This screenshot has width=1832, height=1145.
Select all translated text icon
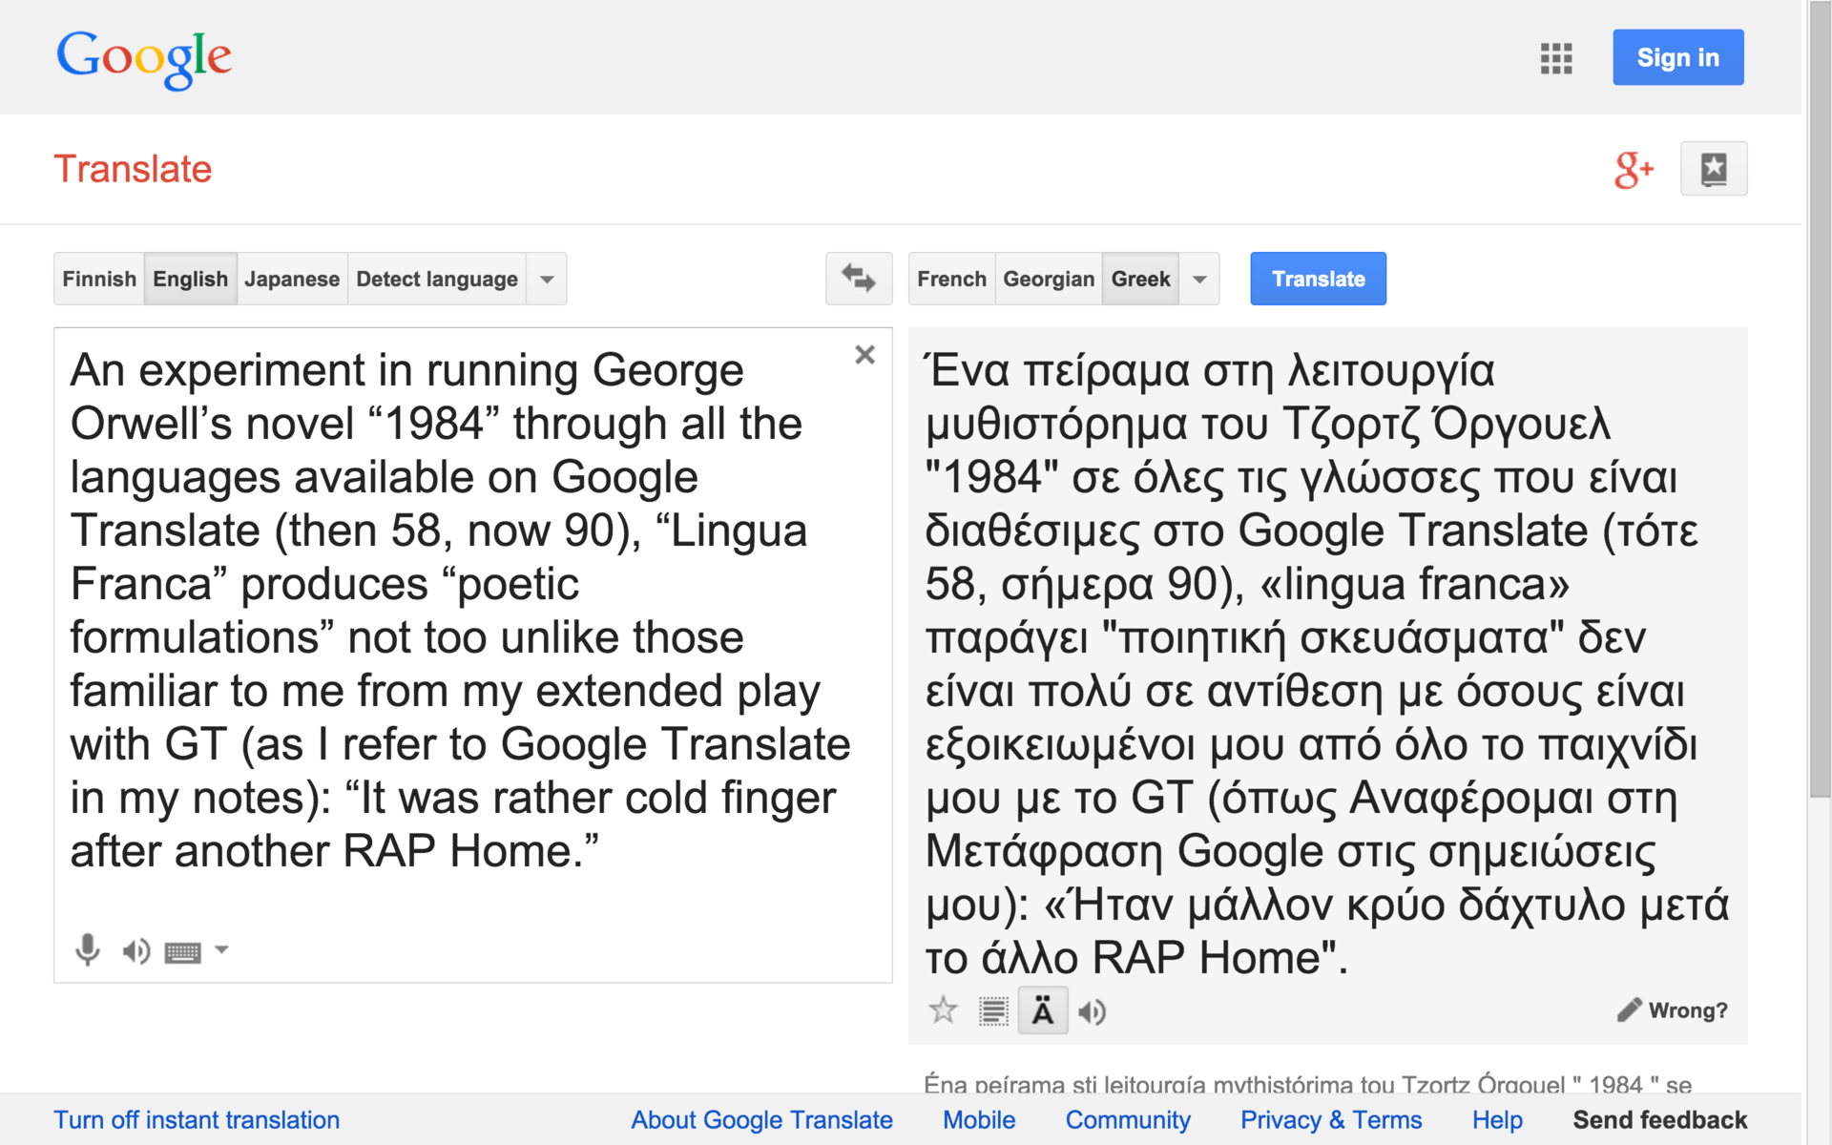tap(992, 1010)
